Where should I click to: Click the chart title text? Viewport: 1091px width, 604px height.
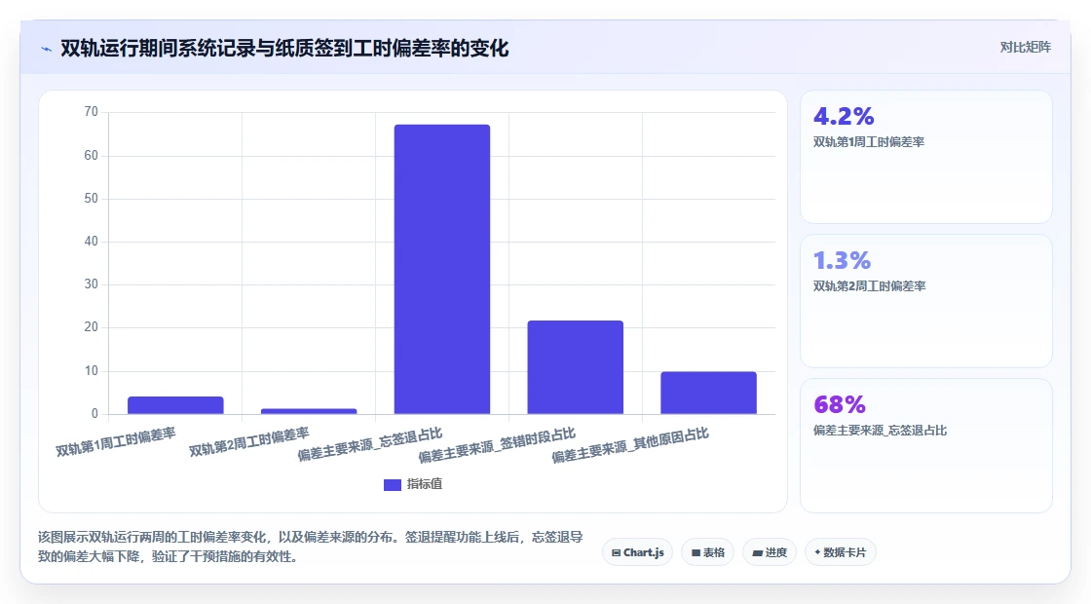tap(284, 49)
